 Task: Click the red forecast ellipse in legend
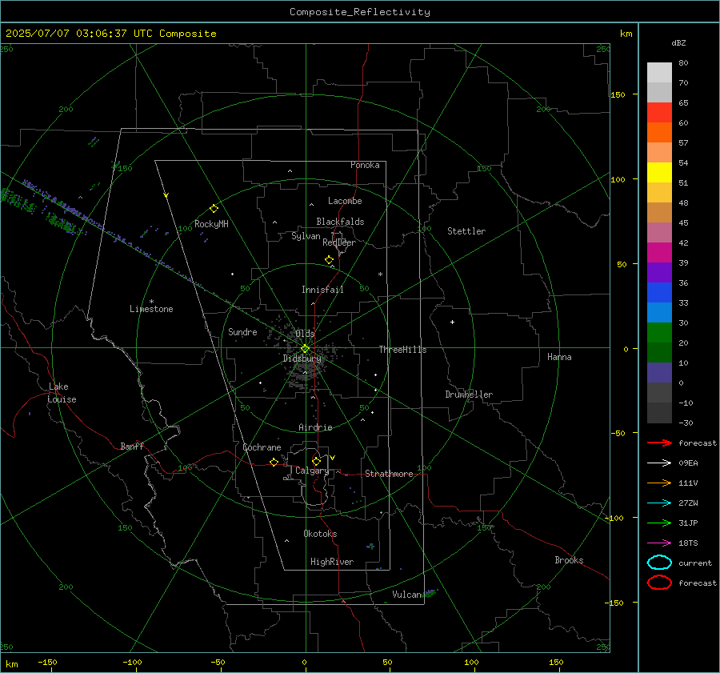click(x=659, y=583)
